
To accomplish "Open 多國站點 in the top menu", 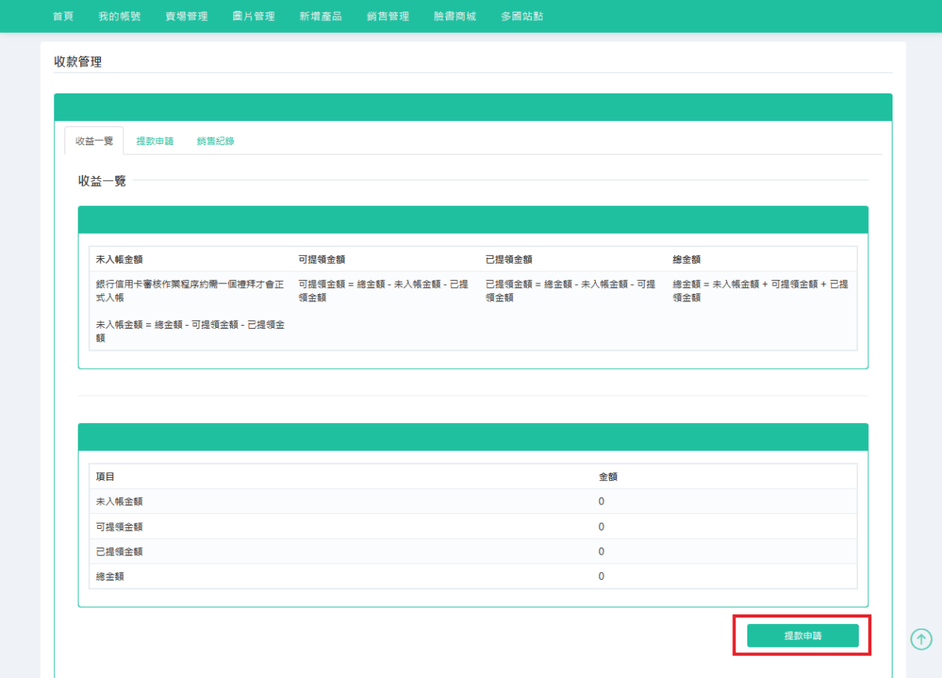I will [521, 16].
